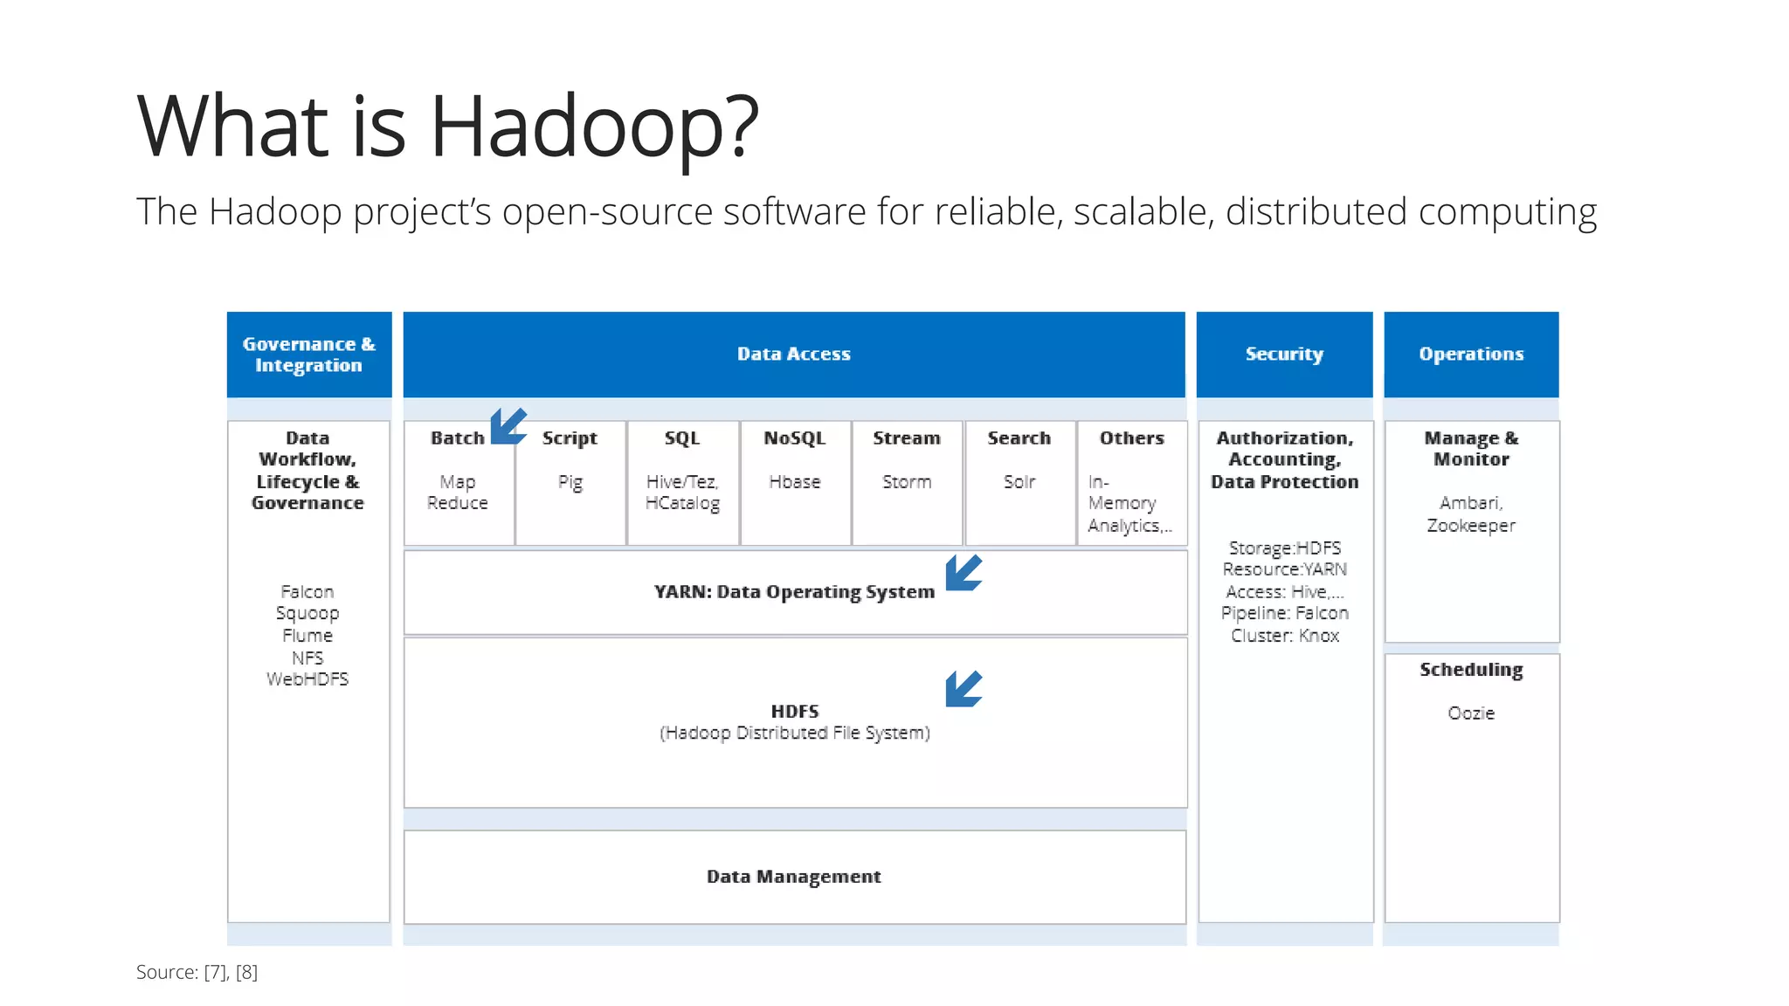The width and height of the screenshot is (1789, 1006).
Task: Select the 'Access: Hive,...' line
Action: click(x=1285, y=592)
